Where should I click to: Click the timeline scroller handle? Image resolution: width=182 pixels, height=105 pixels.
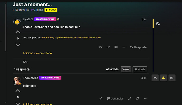(x=153, y=24)
